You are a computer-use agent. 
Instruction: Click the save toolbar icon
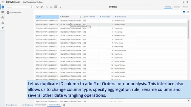tap(56, 7)
